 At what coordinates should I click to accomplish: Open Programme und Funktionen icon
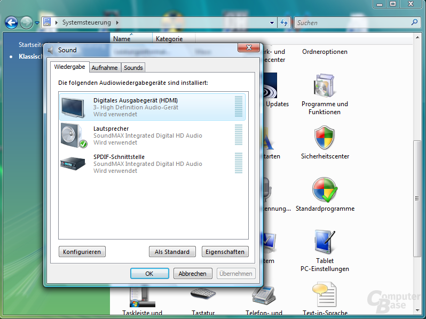[325, 85]
